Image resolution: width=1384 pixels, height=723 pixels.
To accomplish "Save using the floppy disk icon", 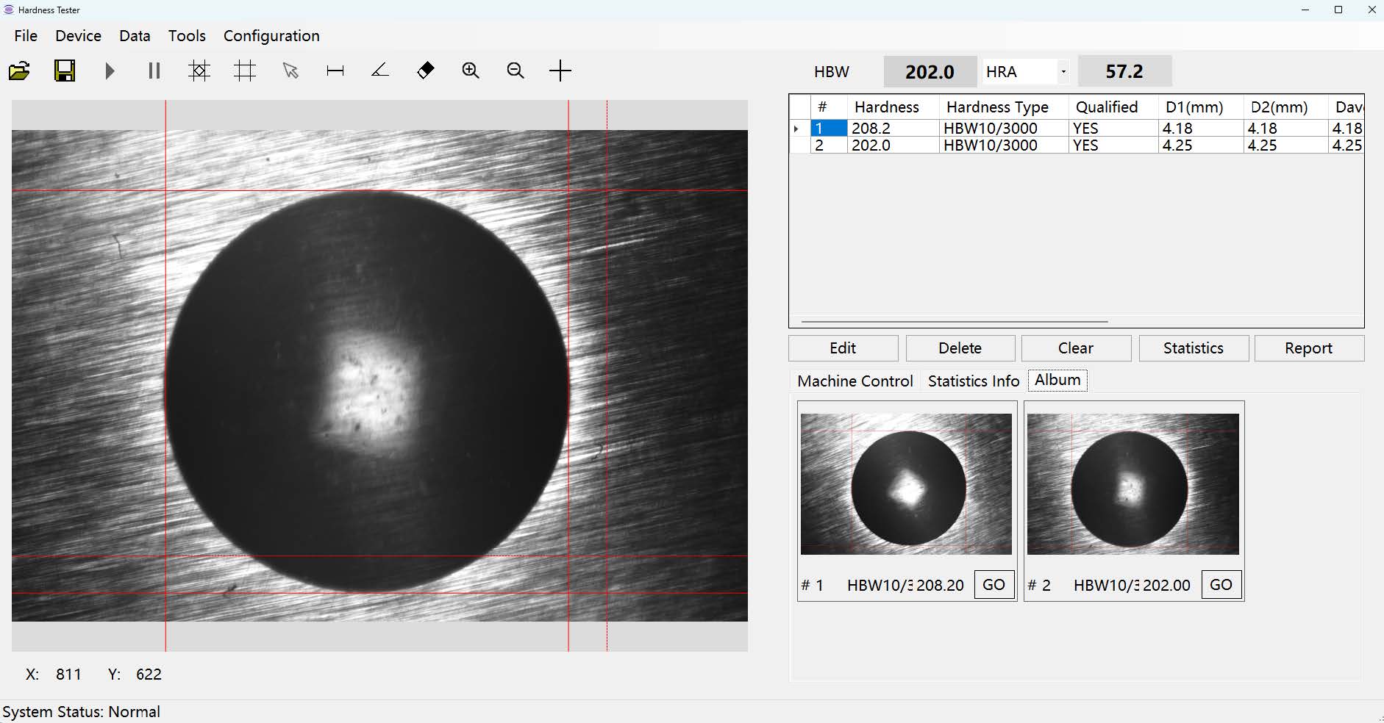I will pos(65,71).
